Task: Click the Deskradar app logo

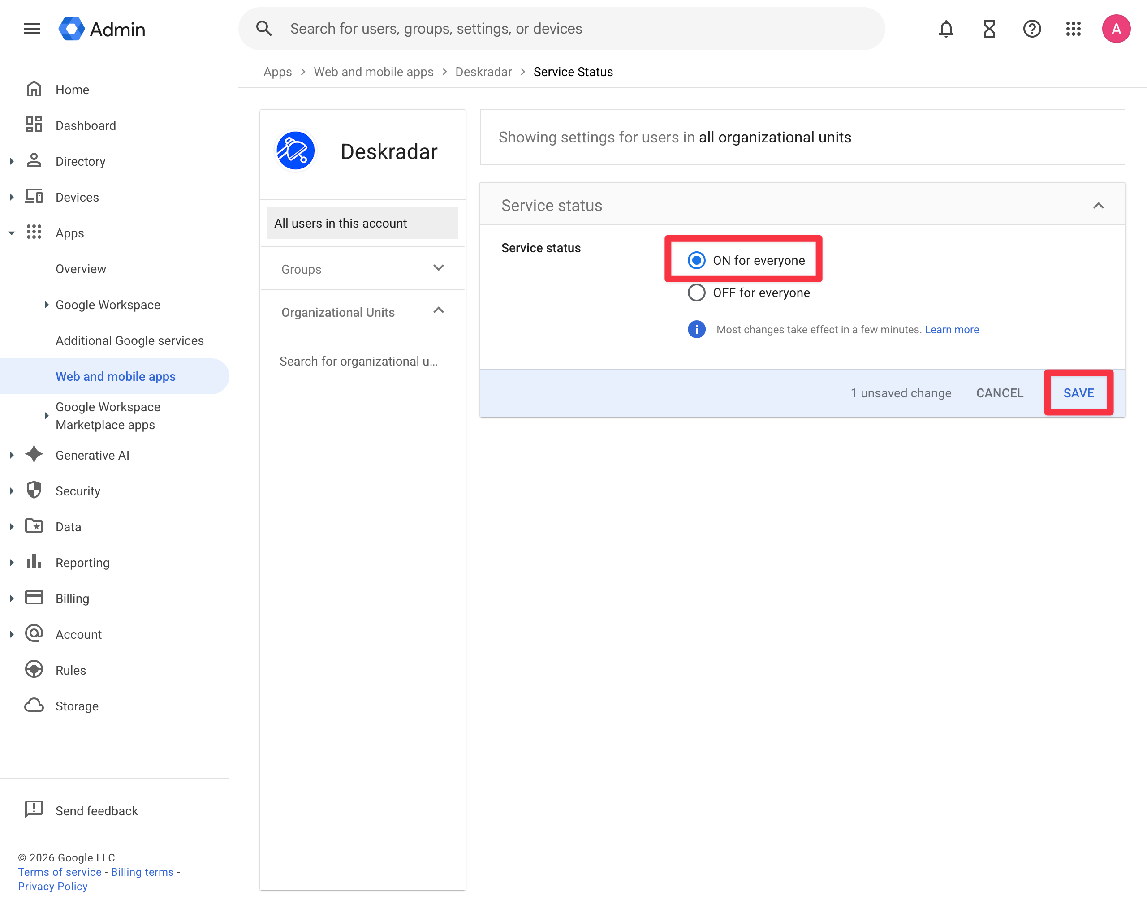Action: pos(295,151)
